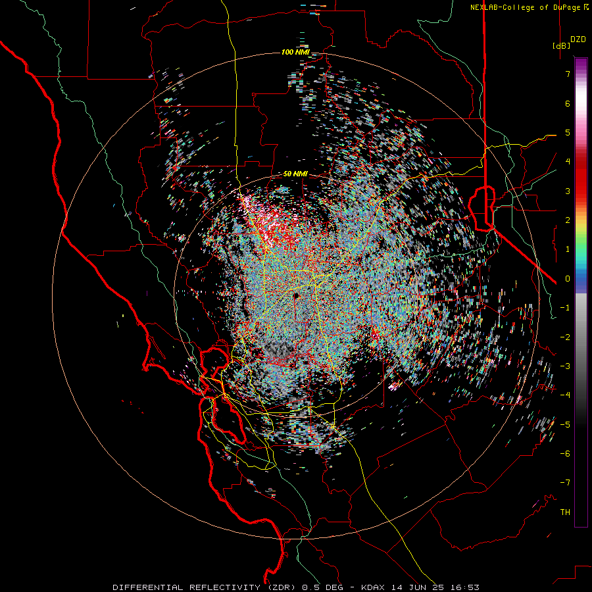
Task: Click the DZD product label
Action: coord(578,39)
